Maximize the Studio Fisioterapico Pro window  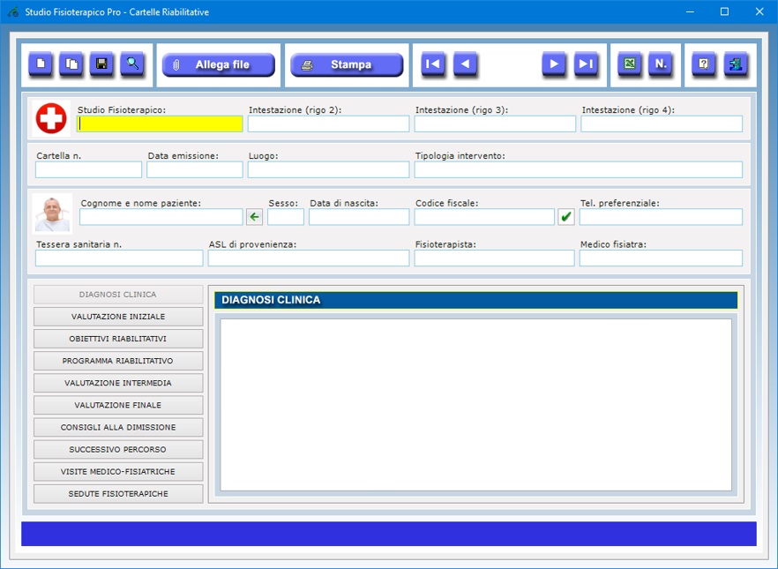coord(724,11)
